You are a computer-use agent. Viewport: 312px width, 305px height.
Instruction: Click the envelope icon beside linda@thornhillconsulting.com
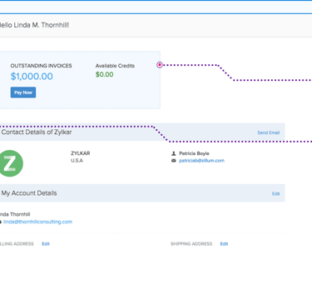click(1, 222)
